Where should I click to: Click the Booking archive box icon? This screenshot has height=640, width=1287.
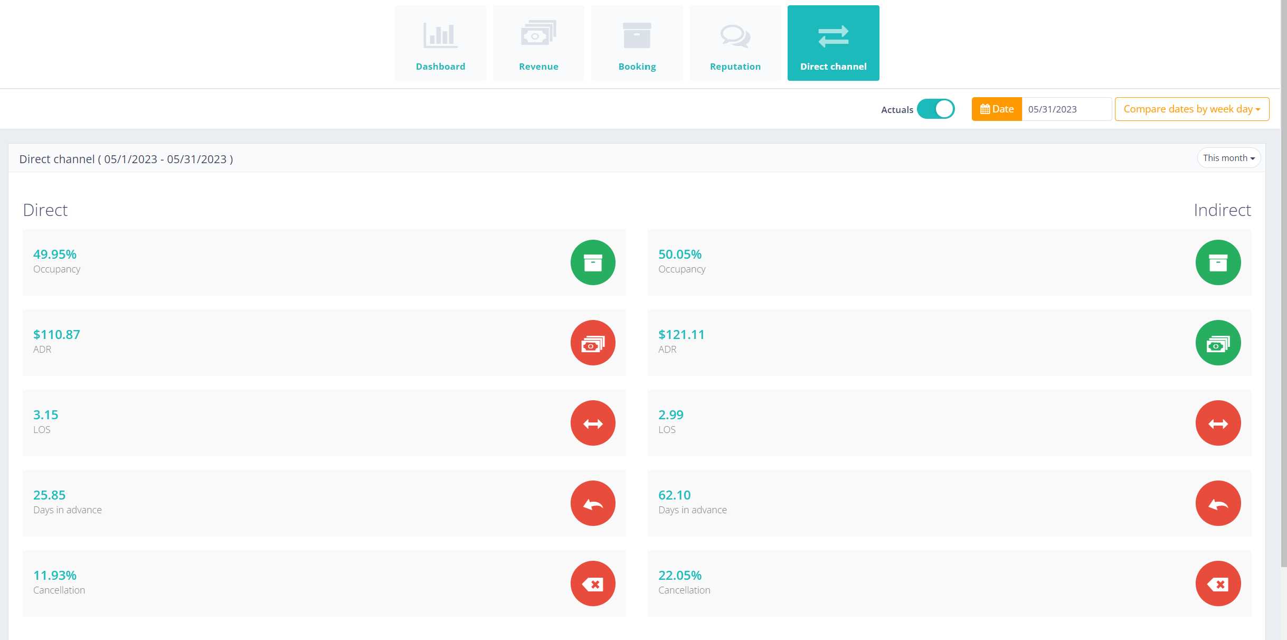[x=637, y=35]
